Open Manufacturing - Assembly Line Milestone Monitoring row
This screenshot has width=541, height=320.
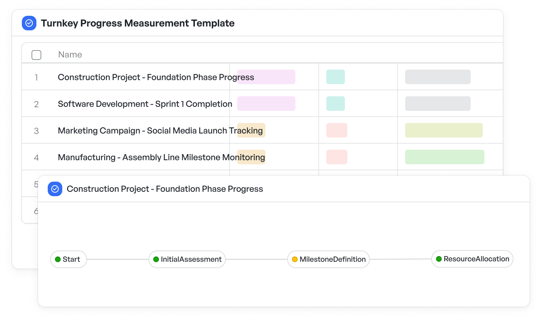pyautogui.click(x=262, y=157)
